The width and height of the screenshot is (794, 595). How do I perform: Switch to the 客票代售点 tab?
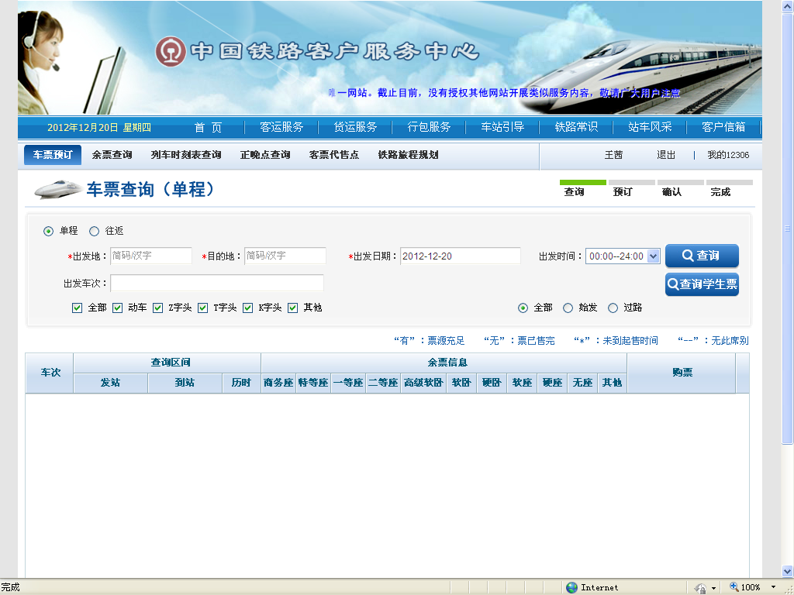(334, 155)
